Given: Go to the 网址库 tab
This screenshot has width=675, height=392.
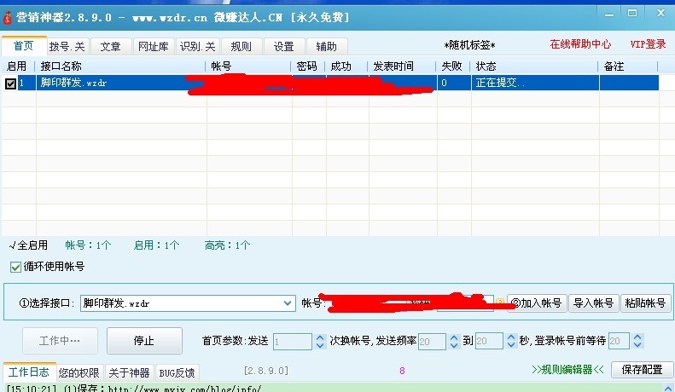Looking at the screenshot, I should [154, 46].
